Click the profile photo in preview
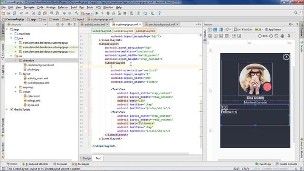The height and width of the screenshot is (171, 304). [x=255, y=79]
